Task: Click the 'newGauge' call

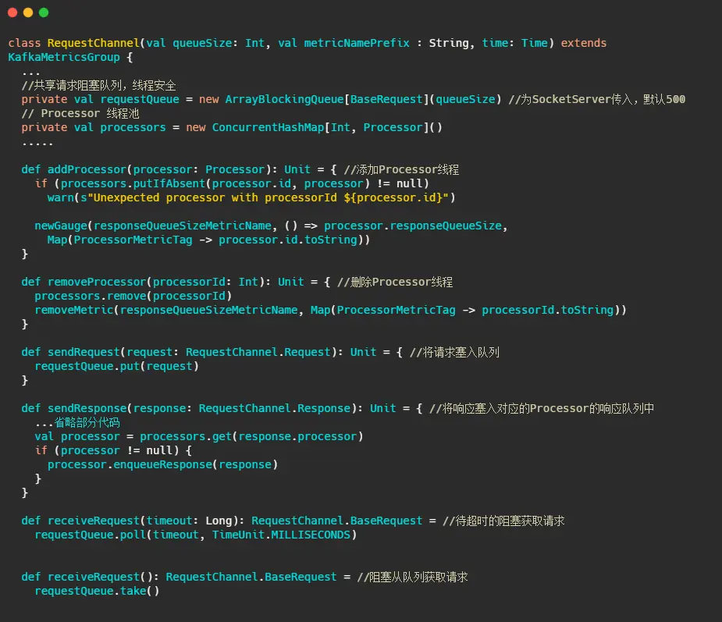Action: pyautogui.click(x=61, y=226)
